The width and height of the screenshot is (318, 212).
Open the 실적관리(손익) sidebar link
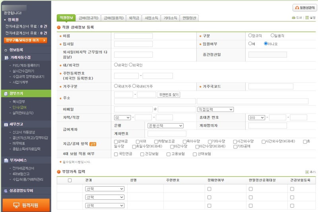click(x=23, y=113)
